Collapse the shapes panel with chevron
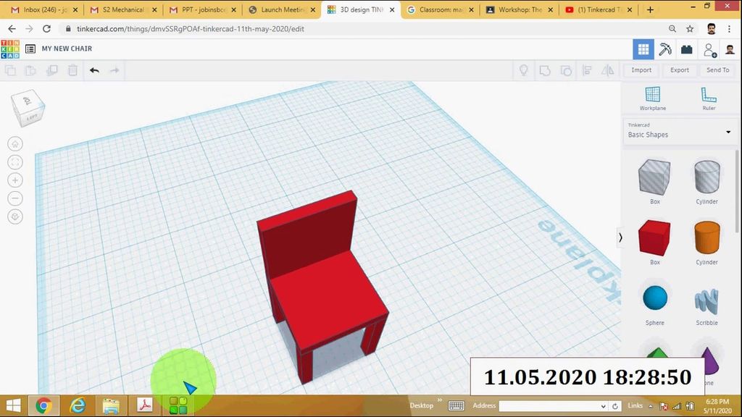 (x=620, y=237)
